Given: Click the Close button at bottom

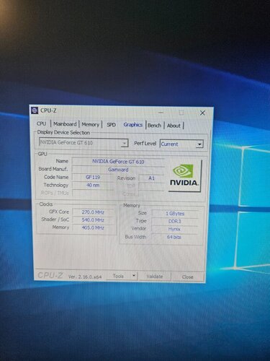Looking at the screenshot, I should point(187,277).
